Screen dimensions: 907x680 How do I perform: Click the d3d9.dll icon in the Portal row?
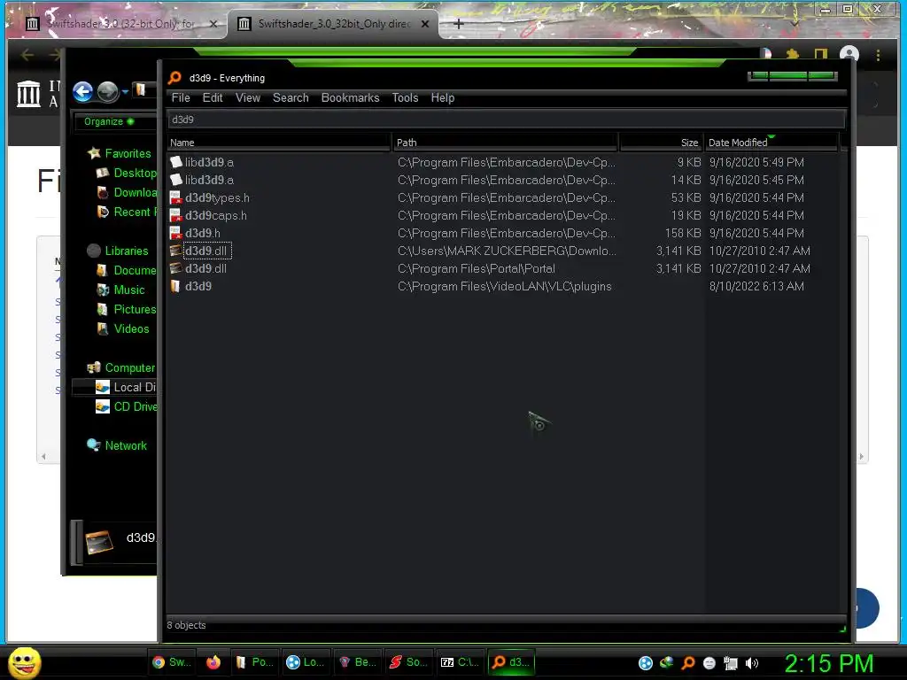176,268
